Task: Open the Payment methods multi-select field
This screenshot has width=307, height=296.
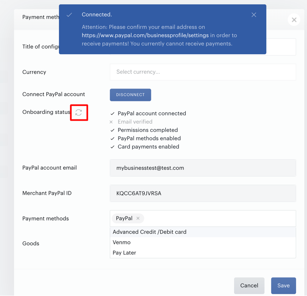Action: (203, 218)
